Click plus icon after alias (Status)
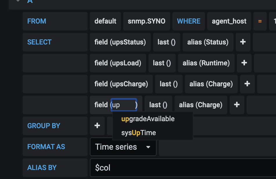Viewport: 276px width, 179px height. coord(243,42)
